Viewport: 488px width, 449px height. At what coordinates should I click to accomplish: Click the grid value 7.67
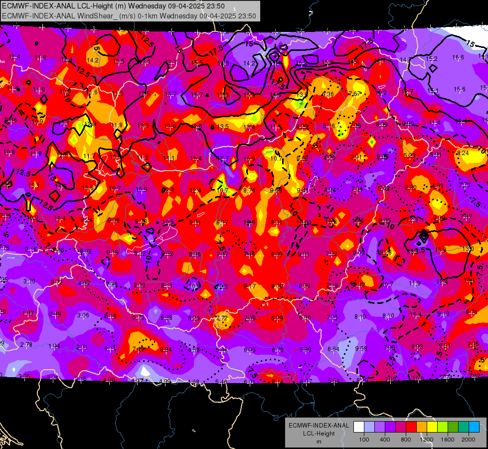(354, 93)
